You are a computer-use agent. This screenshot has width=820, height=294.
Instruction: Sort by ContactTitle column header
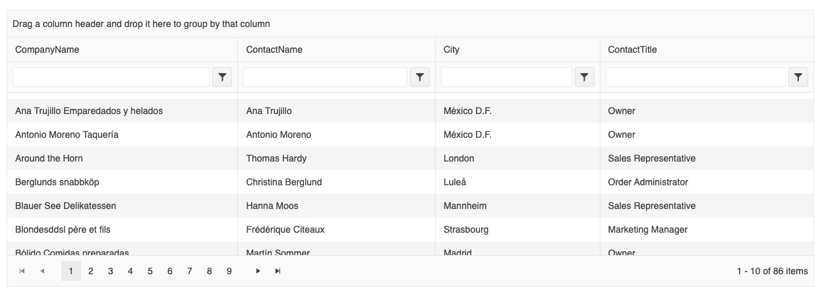[632, 49]
